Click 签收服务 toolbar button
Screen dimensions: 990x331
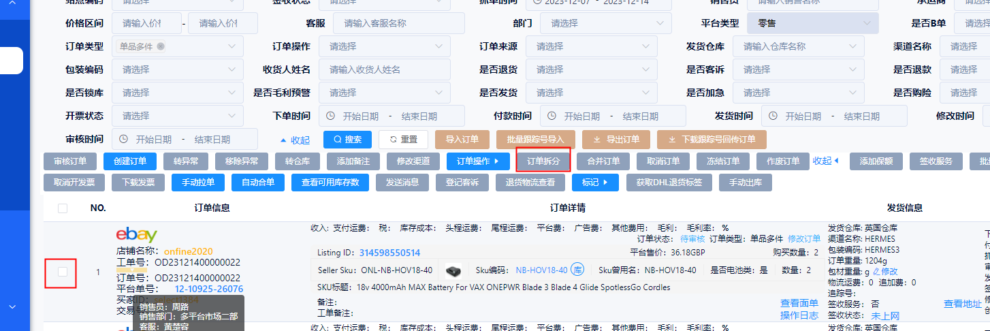pyautogui.click(x=936, y=162)
